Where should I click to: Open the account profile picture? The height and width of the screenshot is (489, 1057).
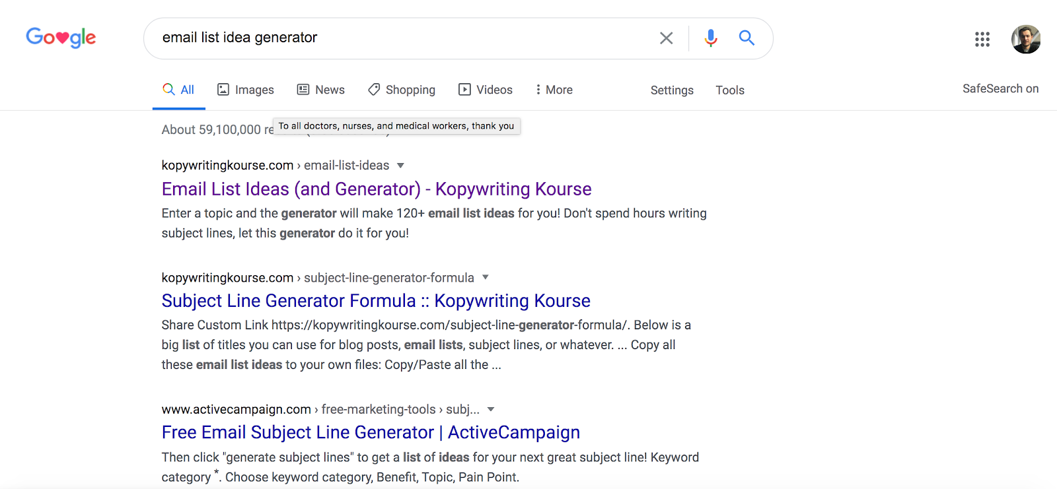click(x=1026, y=39)
